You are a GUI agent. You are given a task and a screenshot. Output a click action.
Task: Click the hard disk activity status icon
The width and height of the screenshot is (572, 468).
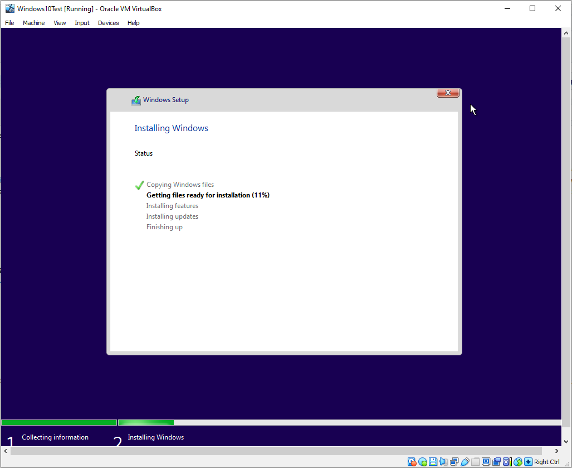pos(412,462)
